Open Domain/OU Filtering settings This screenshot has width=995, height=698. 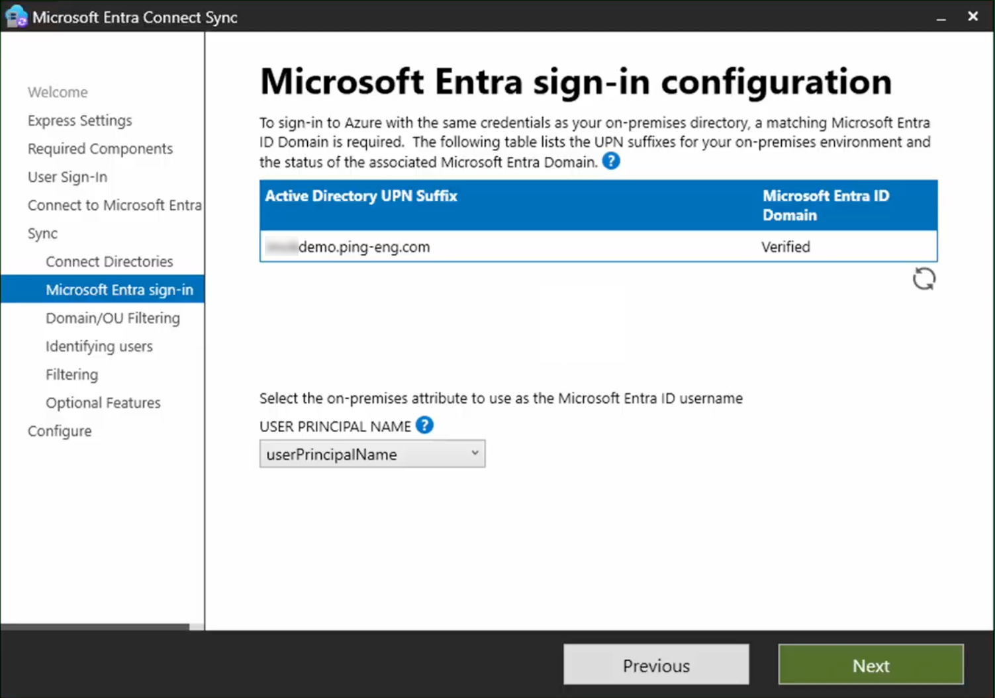pyautogui.click(x=113, y=318)
